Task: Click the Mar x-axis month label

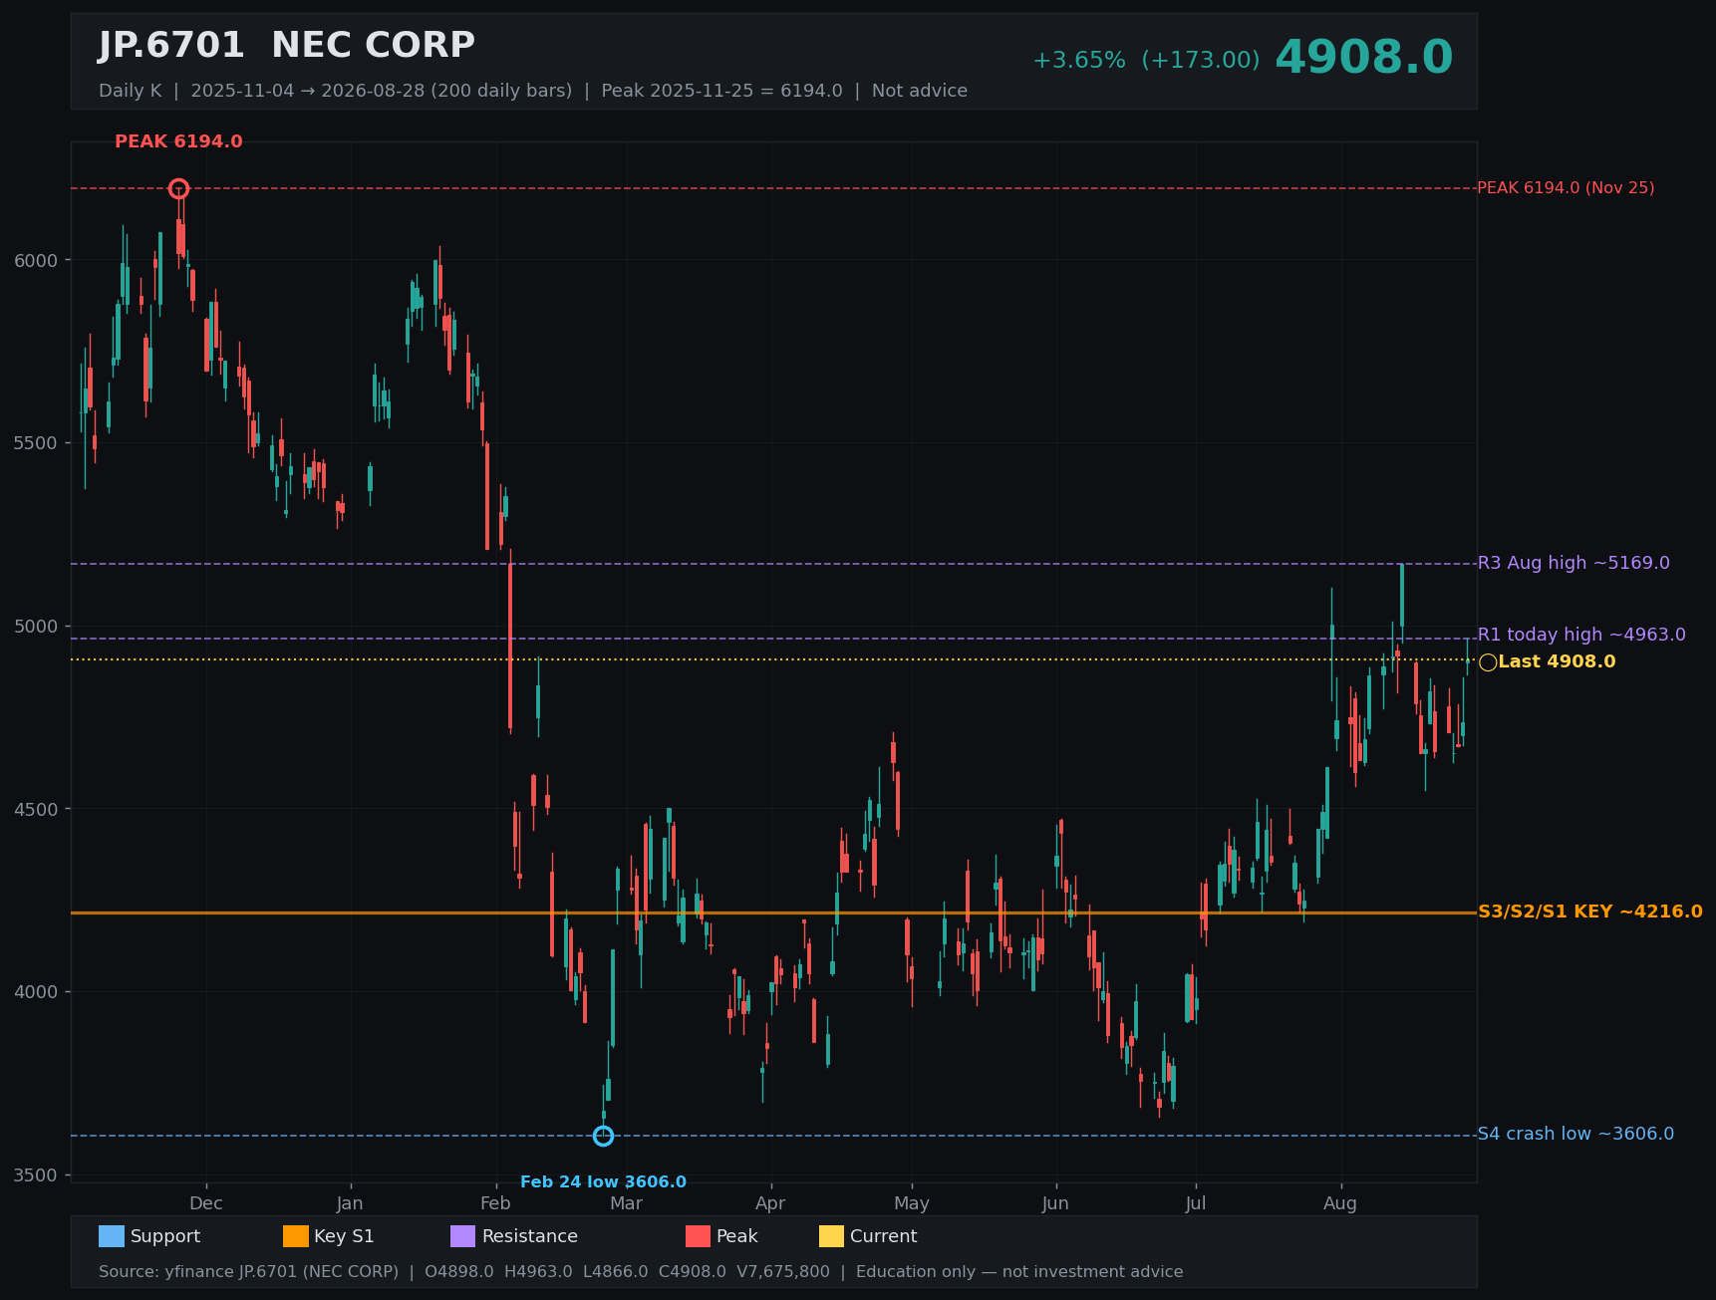Action: tap(626, 1203)
